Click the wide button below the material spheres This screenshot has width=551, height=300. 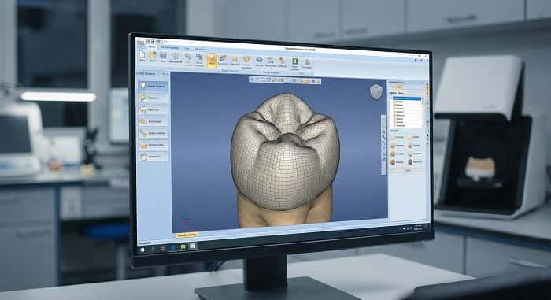(x=407, y=170)
